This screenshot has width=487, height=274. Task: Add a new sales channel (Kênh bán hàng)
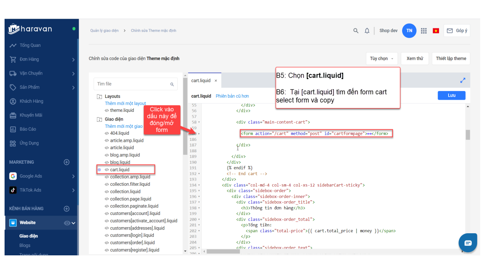(x=67, y=209)
